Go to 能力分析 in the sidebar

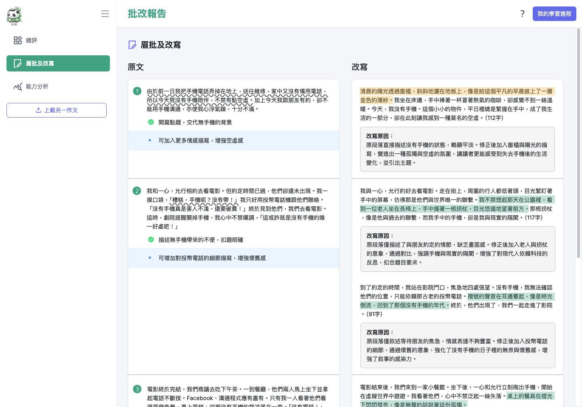pos(37,86)
